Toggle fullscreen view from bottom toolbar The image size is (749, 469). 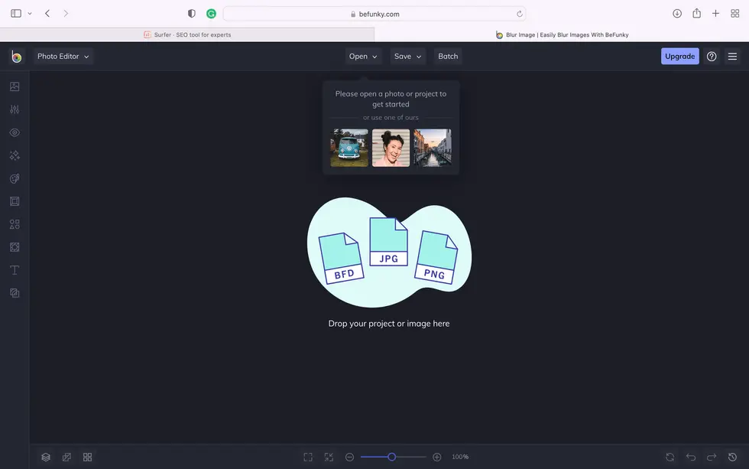pos(307,456)
